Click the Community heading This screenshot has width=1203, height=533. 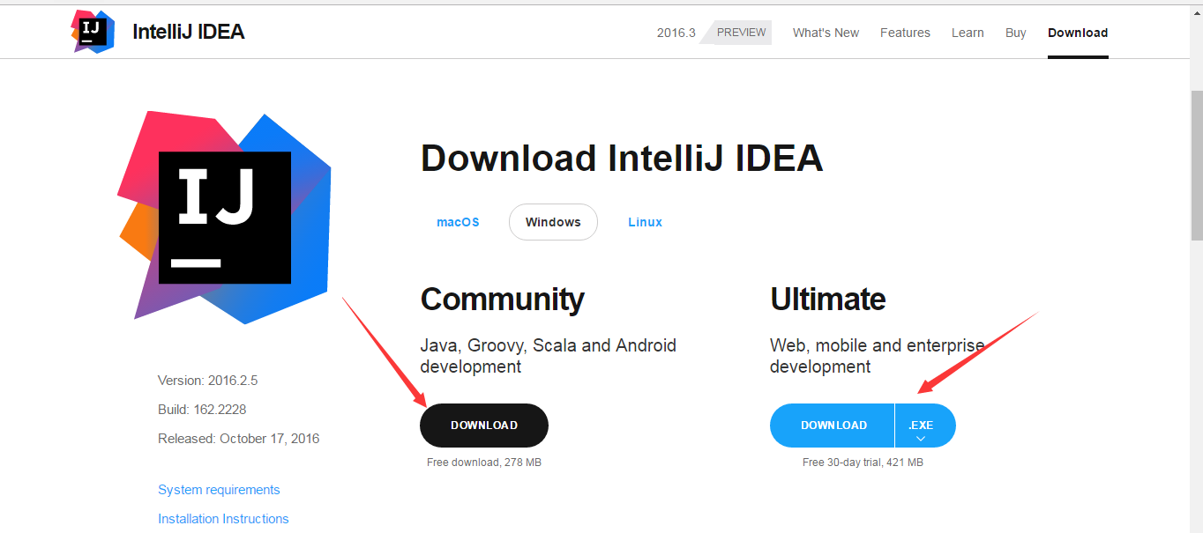(x=502, y=300)
